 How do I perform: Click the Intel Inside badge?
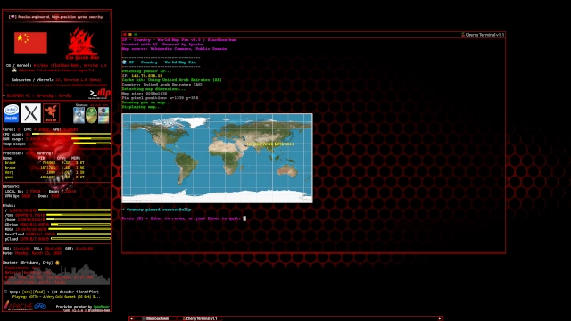coord(12,113)
